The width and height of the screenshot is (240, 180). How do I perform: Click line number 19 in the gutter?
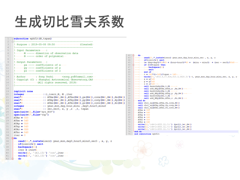[7, 91]
